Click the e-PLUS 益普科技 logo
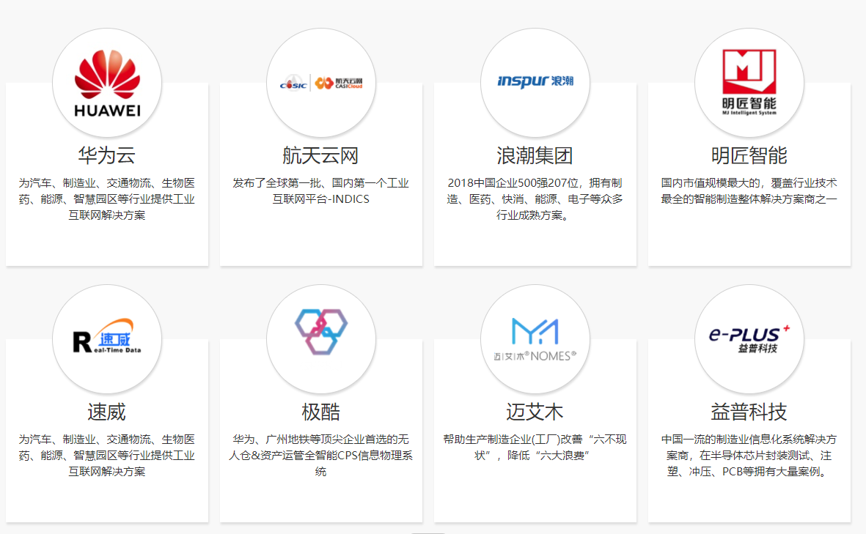Viewport: 866px width, 534px height. click(x=749, y=338)
